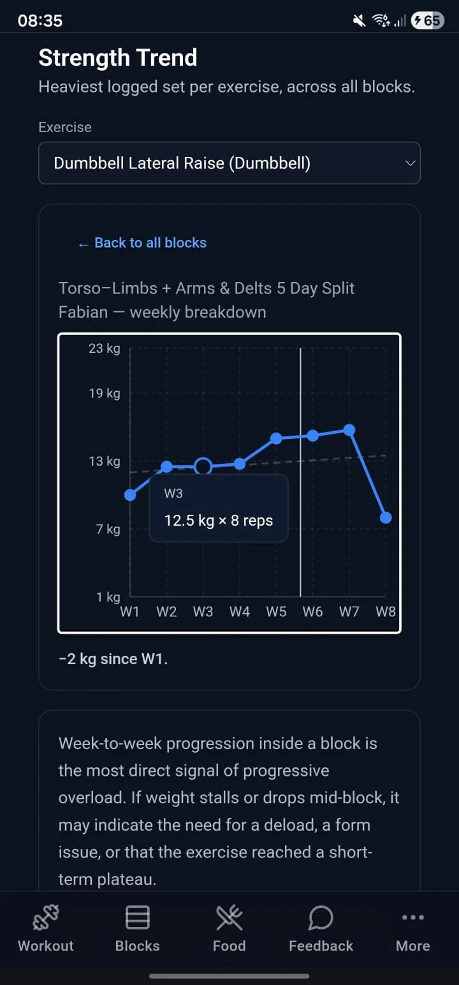Go back to all blocks
The width and height of the screenshot is (459, 985).
pos(142,242)
